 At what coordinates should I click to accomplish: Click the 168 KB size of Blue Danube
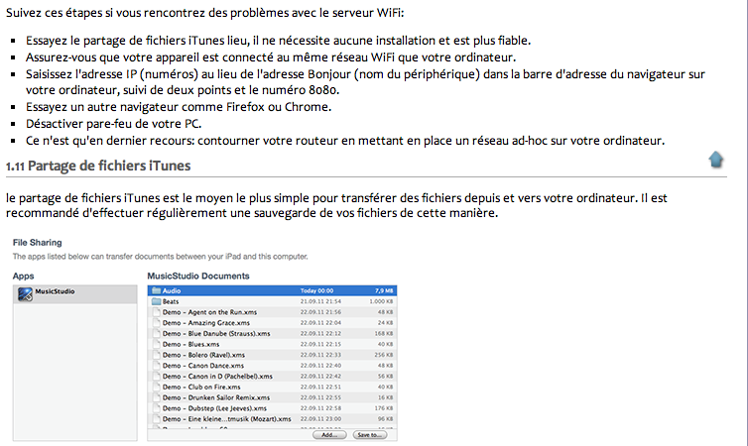[x=384, y=334]
